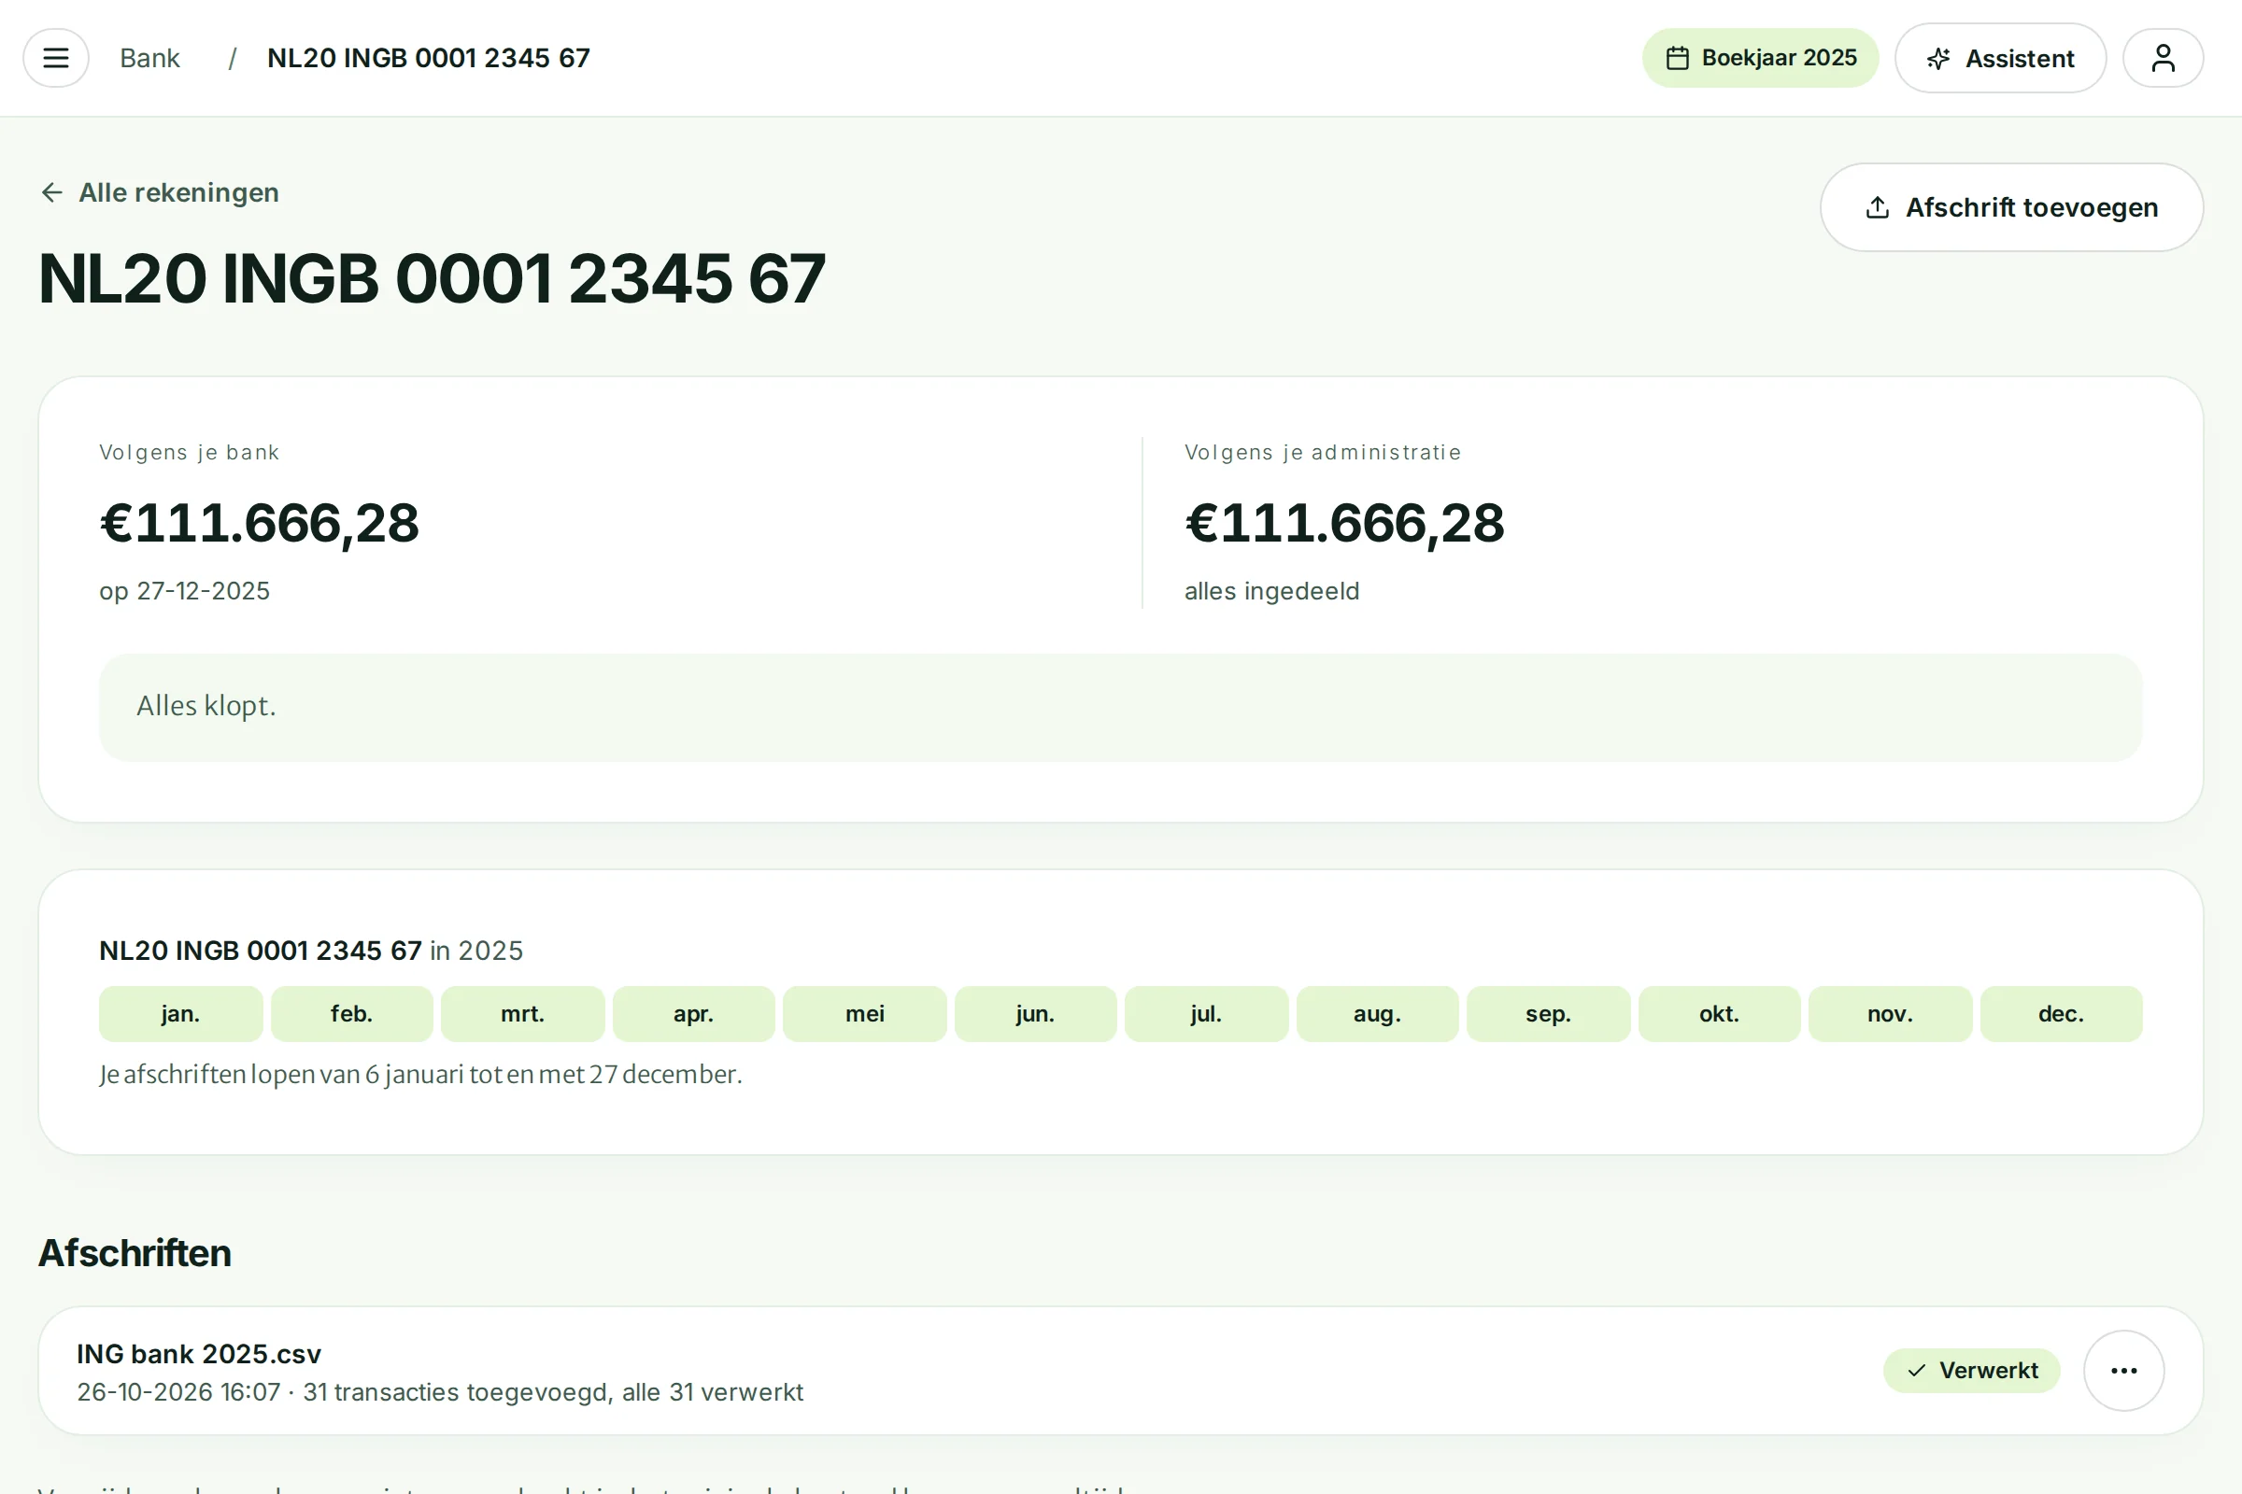This screenshot has height=1494, width=2242.
Task: Select the feb. month chip
Action: tap(352, 1014)
